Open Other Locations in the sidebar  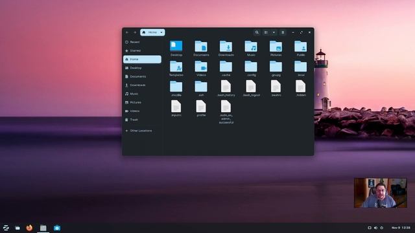coord(142,131)
